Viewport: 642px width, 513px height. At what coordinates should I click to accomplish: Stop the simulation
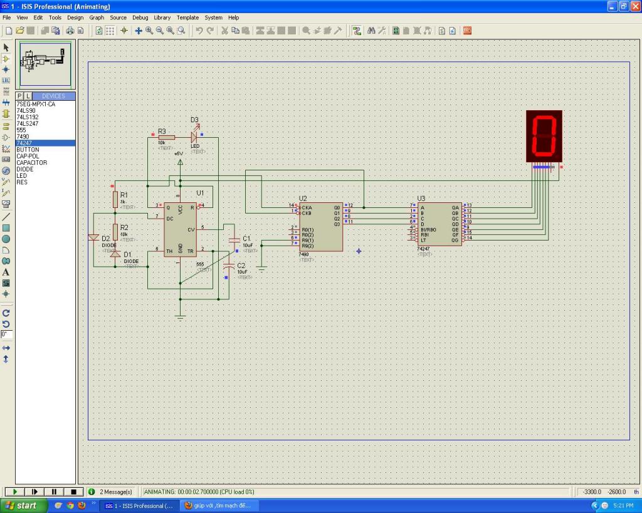coord(73,492)
